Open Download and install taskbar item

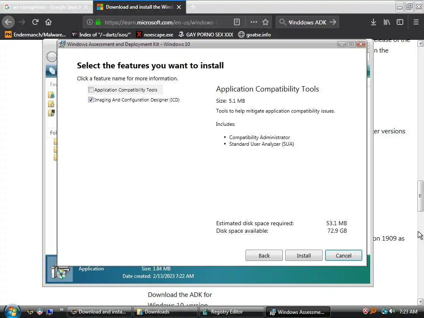coord(99,312)
